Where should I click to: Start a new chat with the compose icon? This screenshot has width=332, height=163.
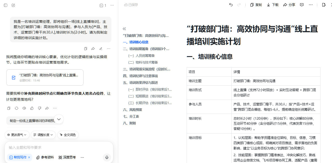[14, 5]
